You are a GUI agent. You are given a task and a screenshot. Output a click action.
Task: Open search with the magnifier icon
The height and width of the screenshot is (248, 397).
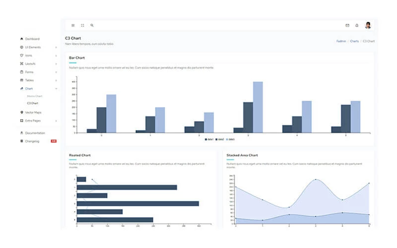[x=92, y=25]
